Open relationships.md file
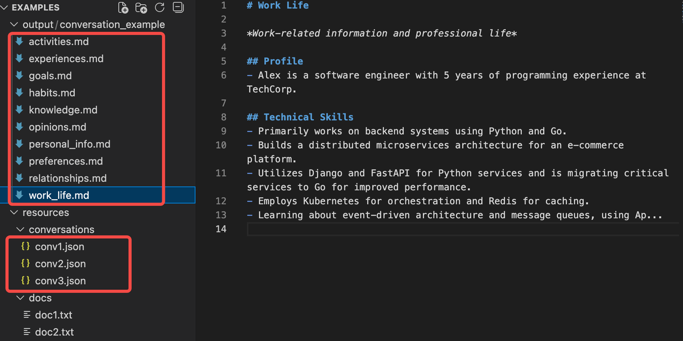 pos(68,178)
